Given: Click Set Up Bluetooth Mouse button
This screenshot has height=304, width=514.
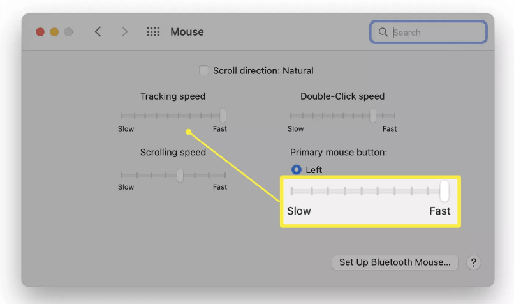Looking at the screenshot, I should (395, 262).
